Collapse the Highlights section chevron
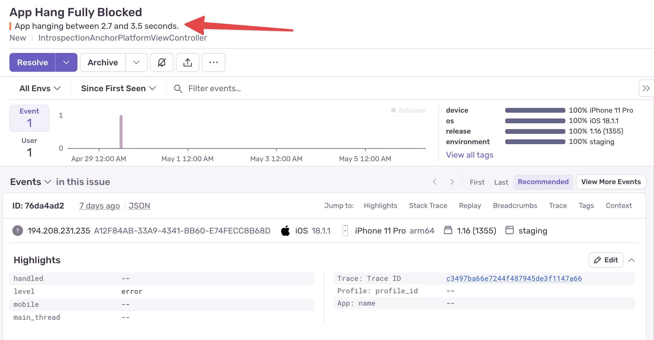This screenshot has height=340, width=654. tap(632, 260)
